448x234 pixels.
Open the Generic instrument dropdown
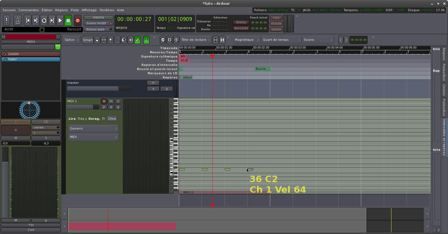pos(94,128)
